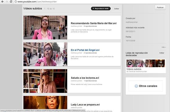The width and height of the screenshot is (170, 112).
Task: Open title Saludo a los lectores.avi
Action: coord(85,78)
